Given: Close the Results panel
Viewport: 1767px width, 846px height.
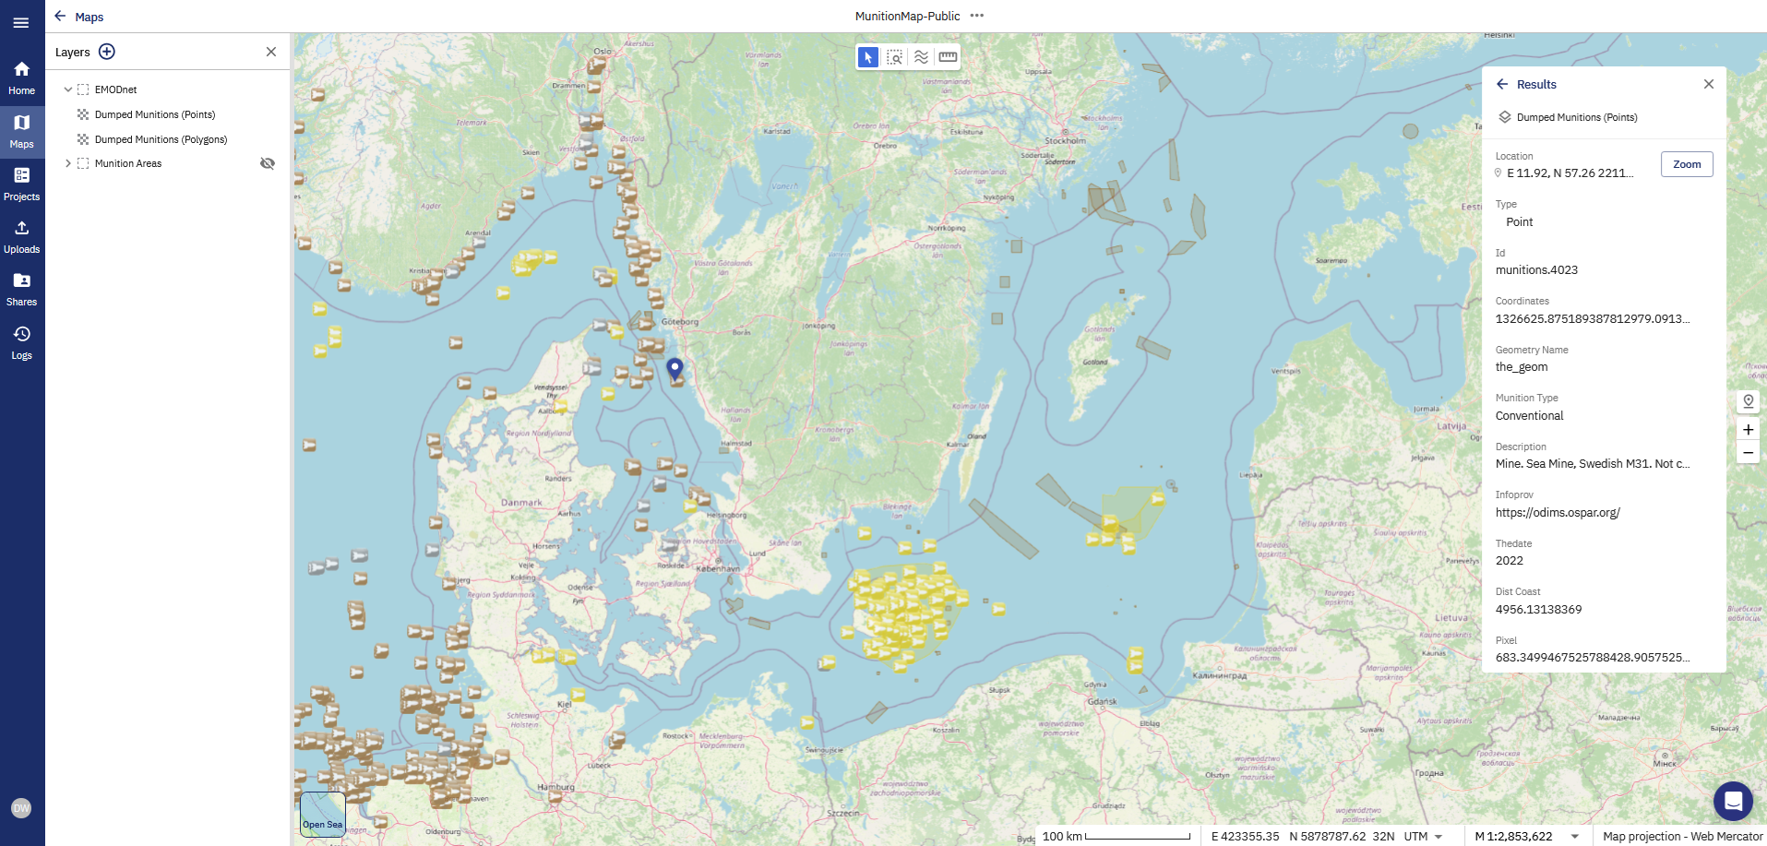Looking at the screenshot, I should point(1709,84).
